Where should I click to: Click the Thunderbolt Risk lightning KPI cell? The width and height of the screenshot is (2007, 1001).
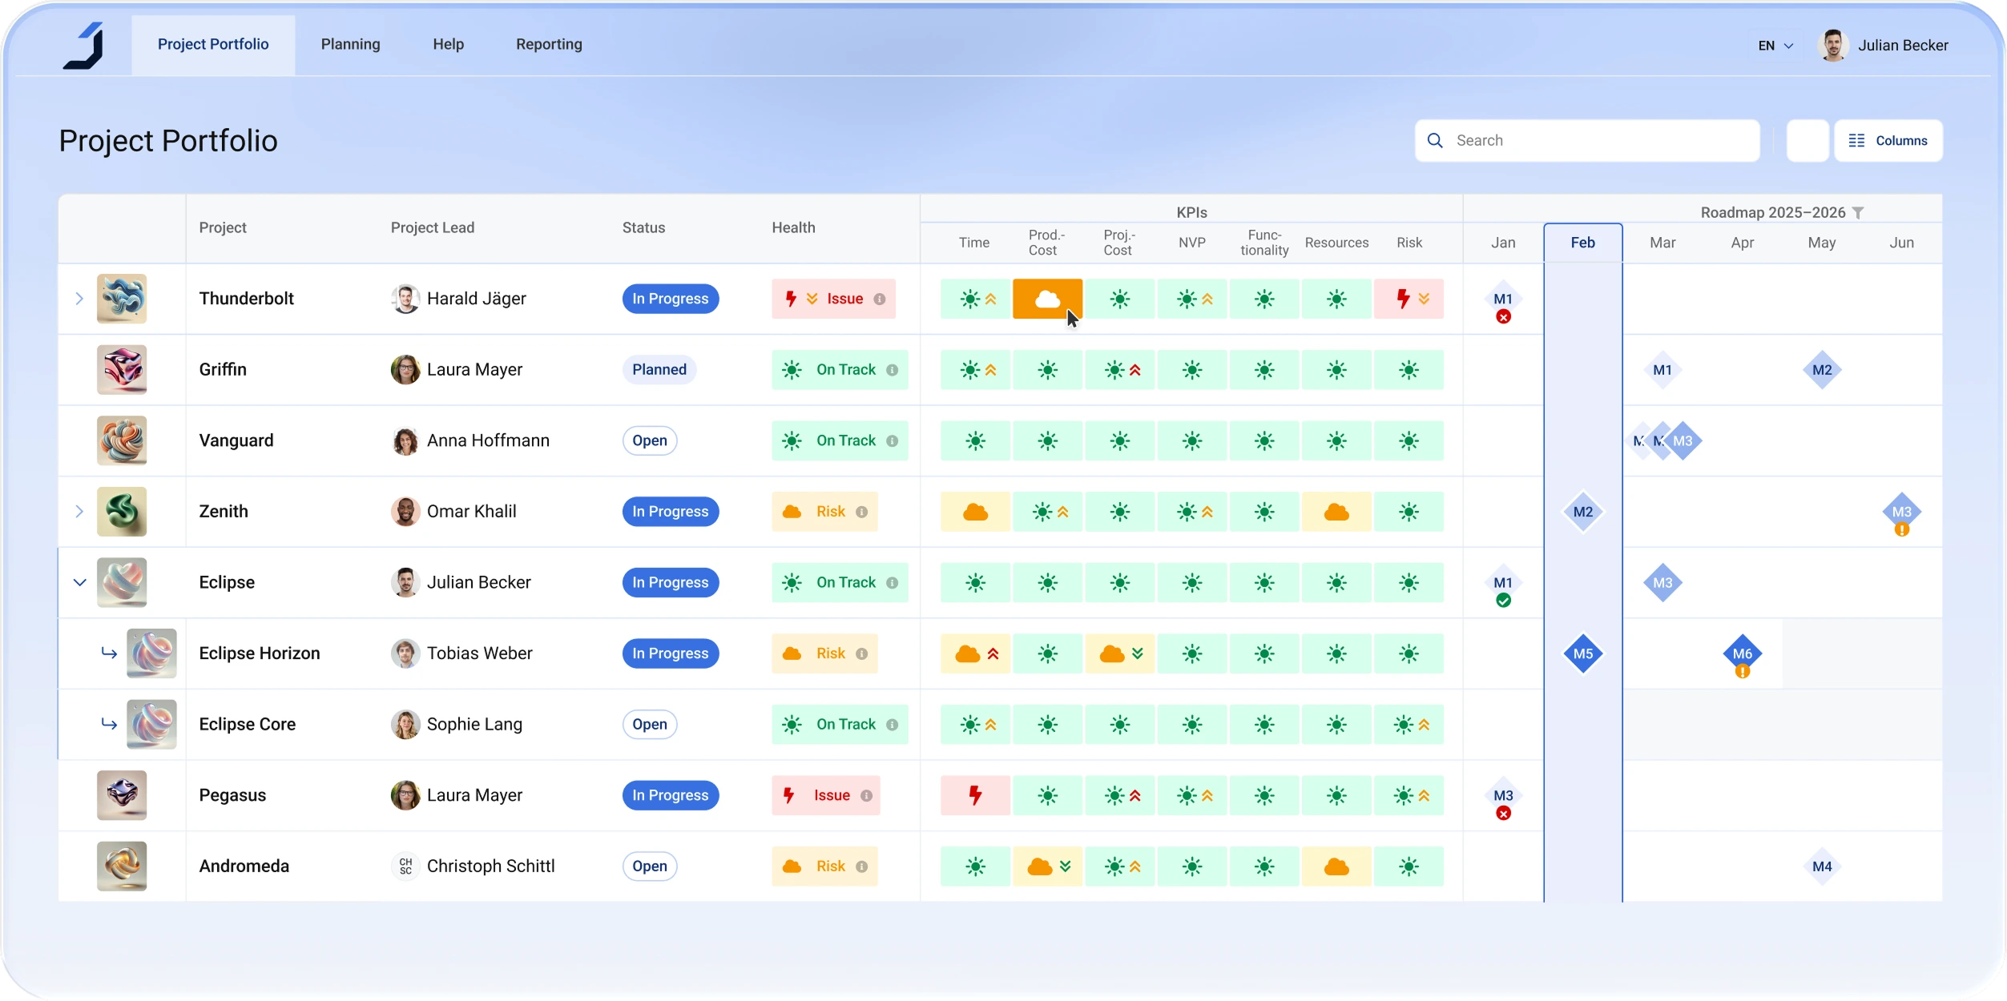point(1409,299)
